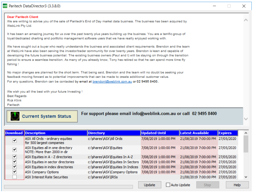Click the radar icon beside Current System Status
The width and height of the screenshot is (255, 193).
(x=15, y=116)
